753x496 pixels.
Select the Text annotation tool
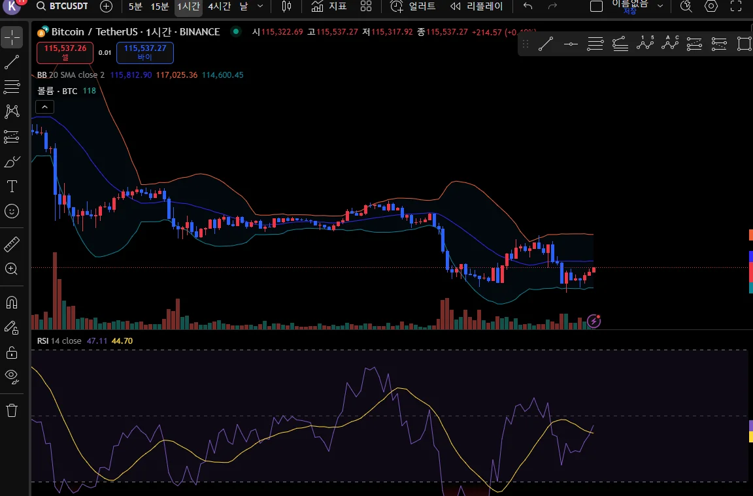(12, 186)
